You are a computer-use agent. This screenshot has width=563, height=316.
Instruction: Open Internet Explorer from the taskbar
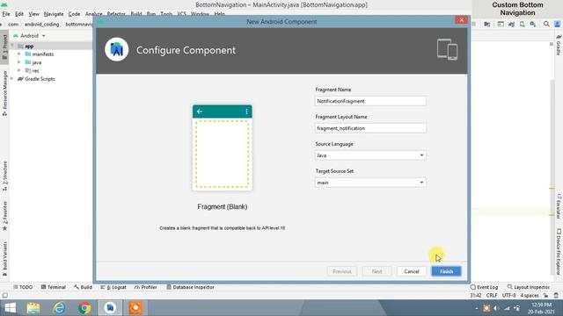(x=59, y=308)
